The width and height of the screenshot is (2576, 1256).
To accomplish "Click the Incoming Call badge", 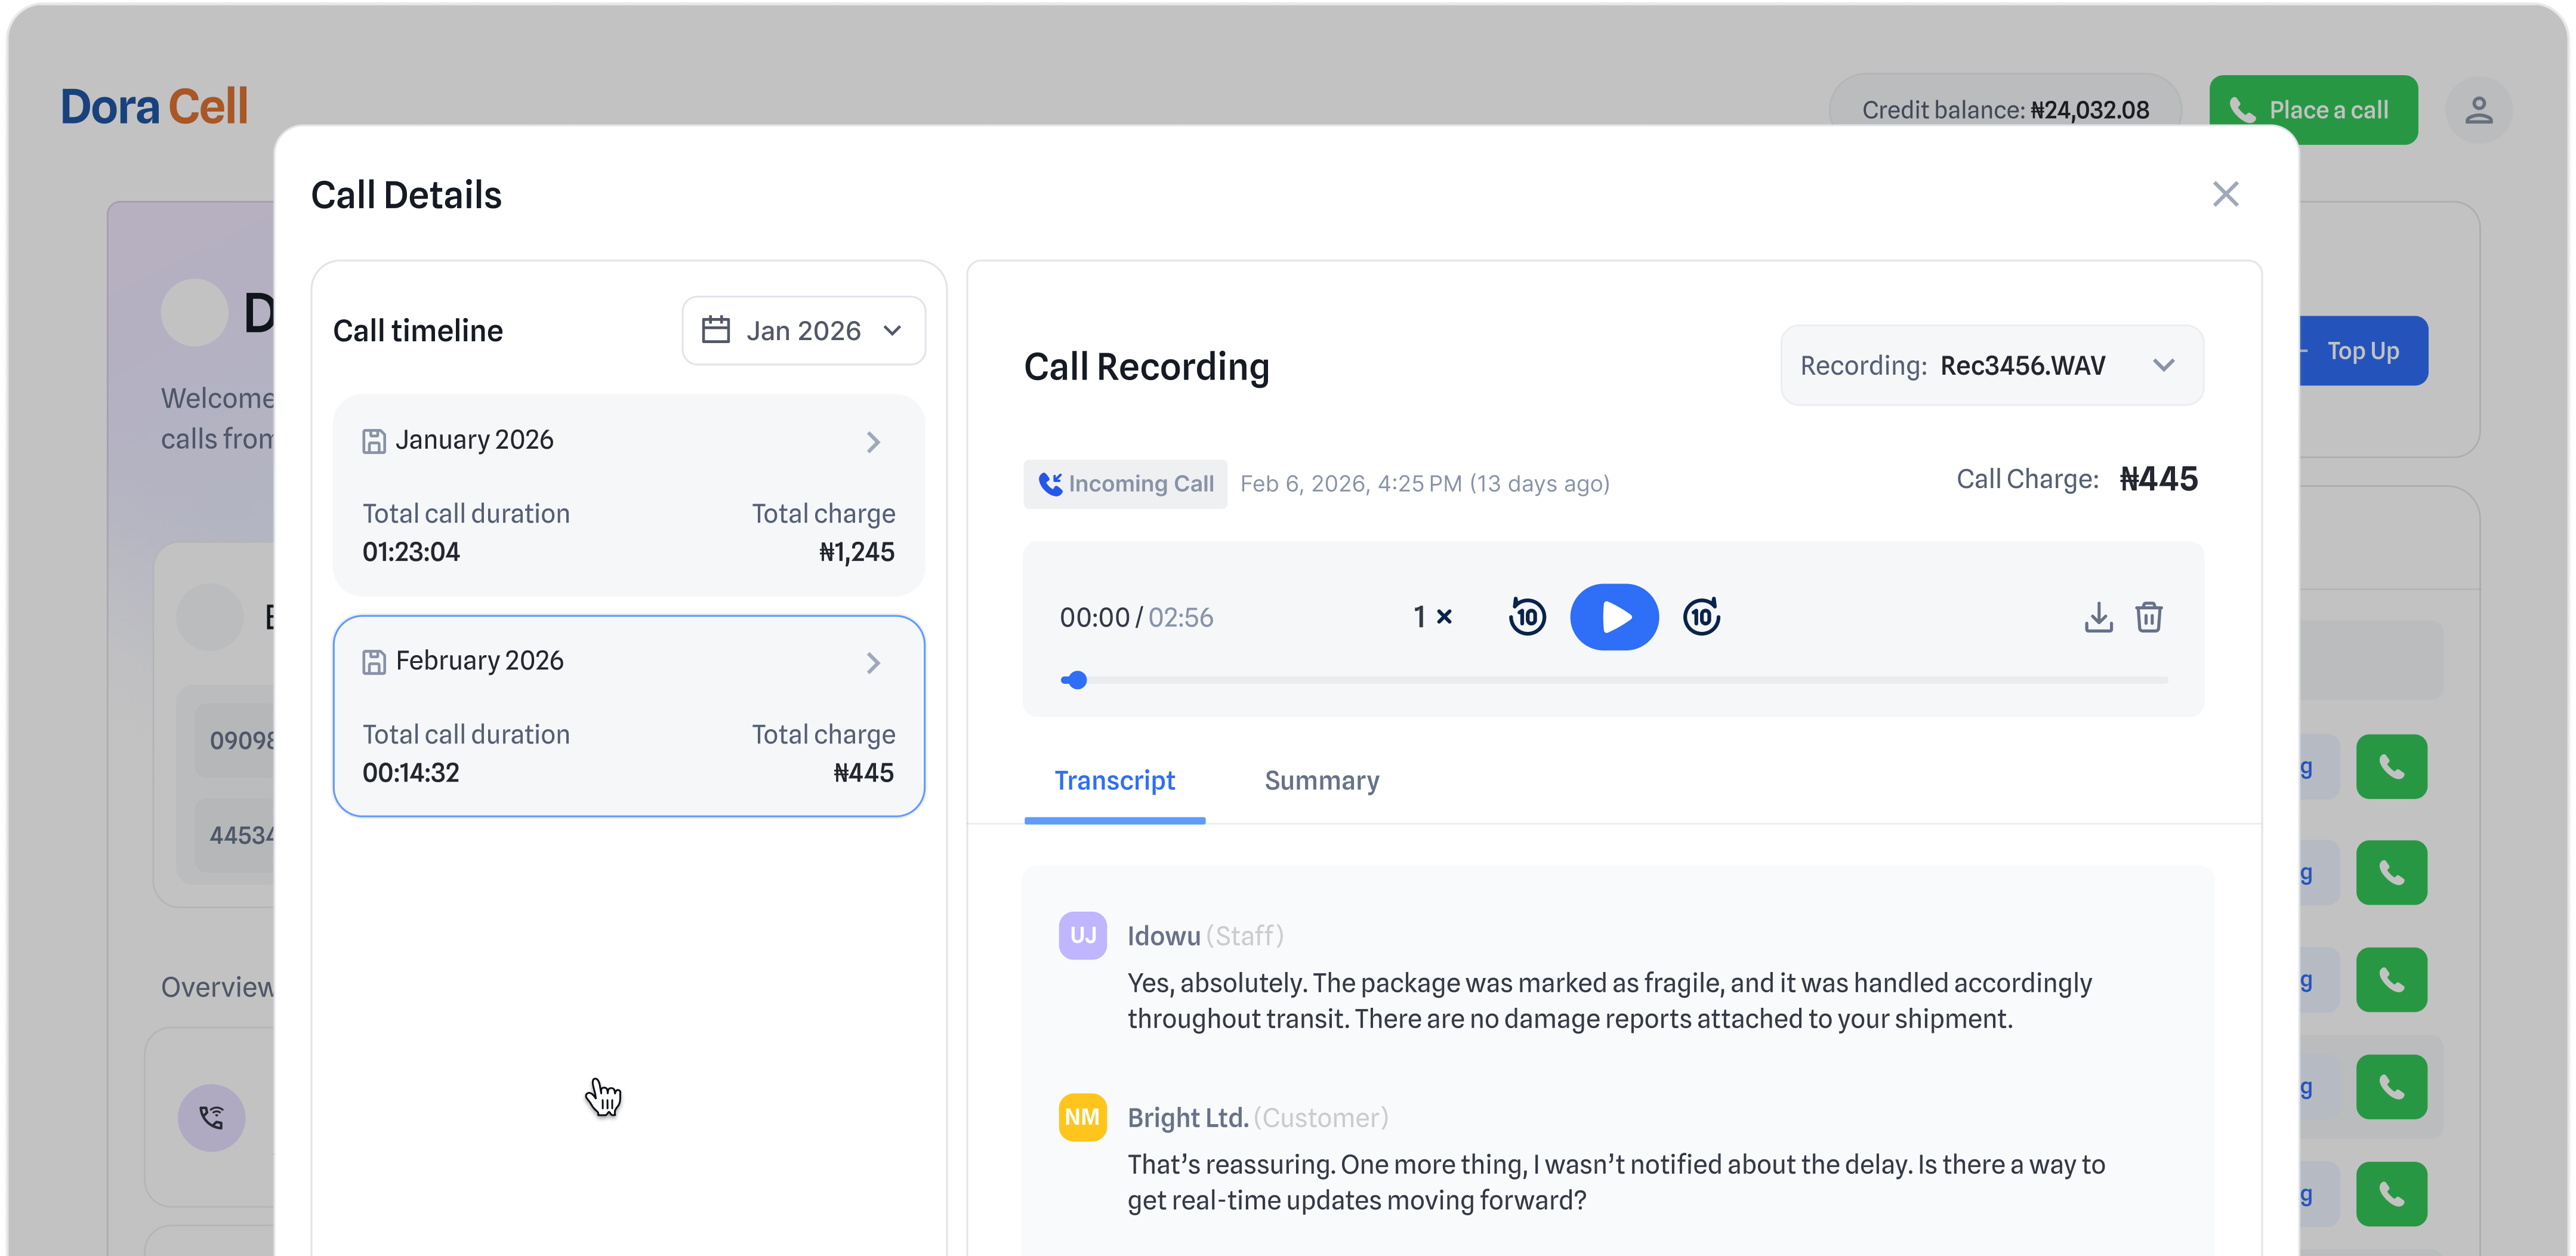I will (1125, 484).
